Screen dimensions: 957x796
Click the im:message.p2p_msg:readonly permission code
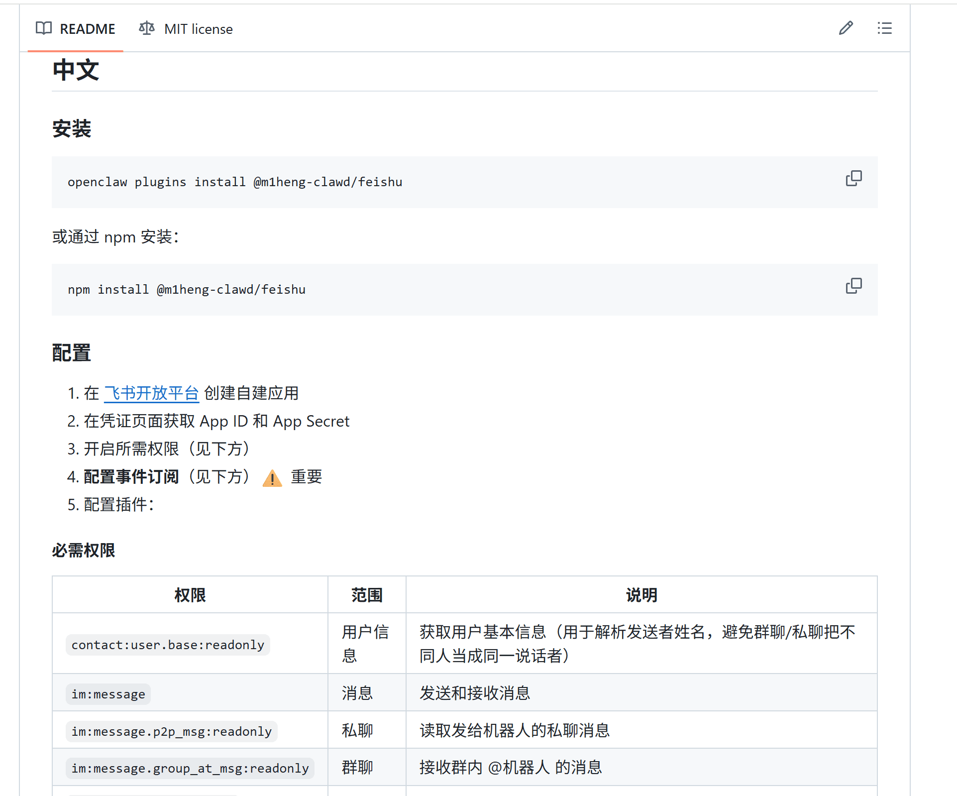[x=171, y=731]
